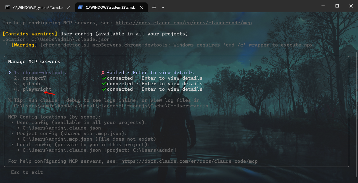Click the cmd icon on the first terminal tab
The height and width of the screenshot is (183, 358).
coord(7,7)
